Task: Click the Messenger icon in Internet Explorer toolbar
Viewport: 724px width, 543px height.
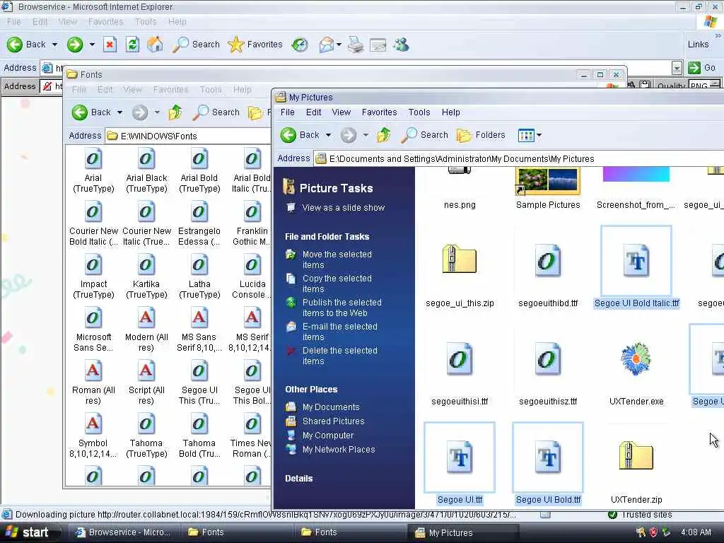Action: pyautogui.click(x=402, y=45)
